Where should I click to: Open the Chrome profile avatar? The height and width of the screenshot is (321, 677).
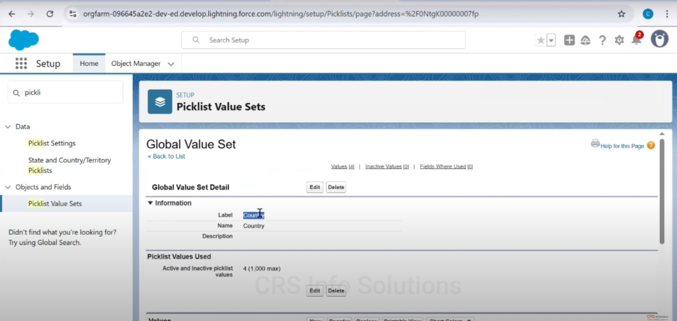pos(648,14)
